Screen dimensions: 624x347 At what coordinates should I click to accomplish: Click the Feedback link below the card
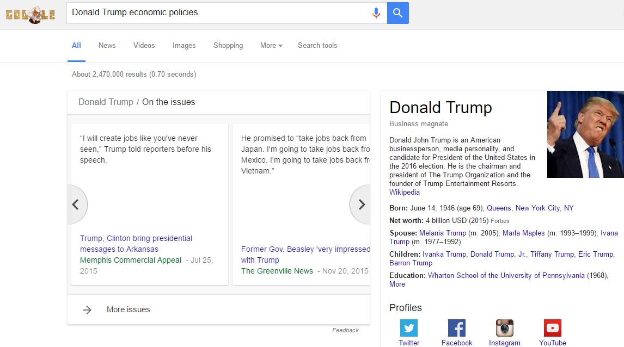coord(345,330)
